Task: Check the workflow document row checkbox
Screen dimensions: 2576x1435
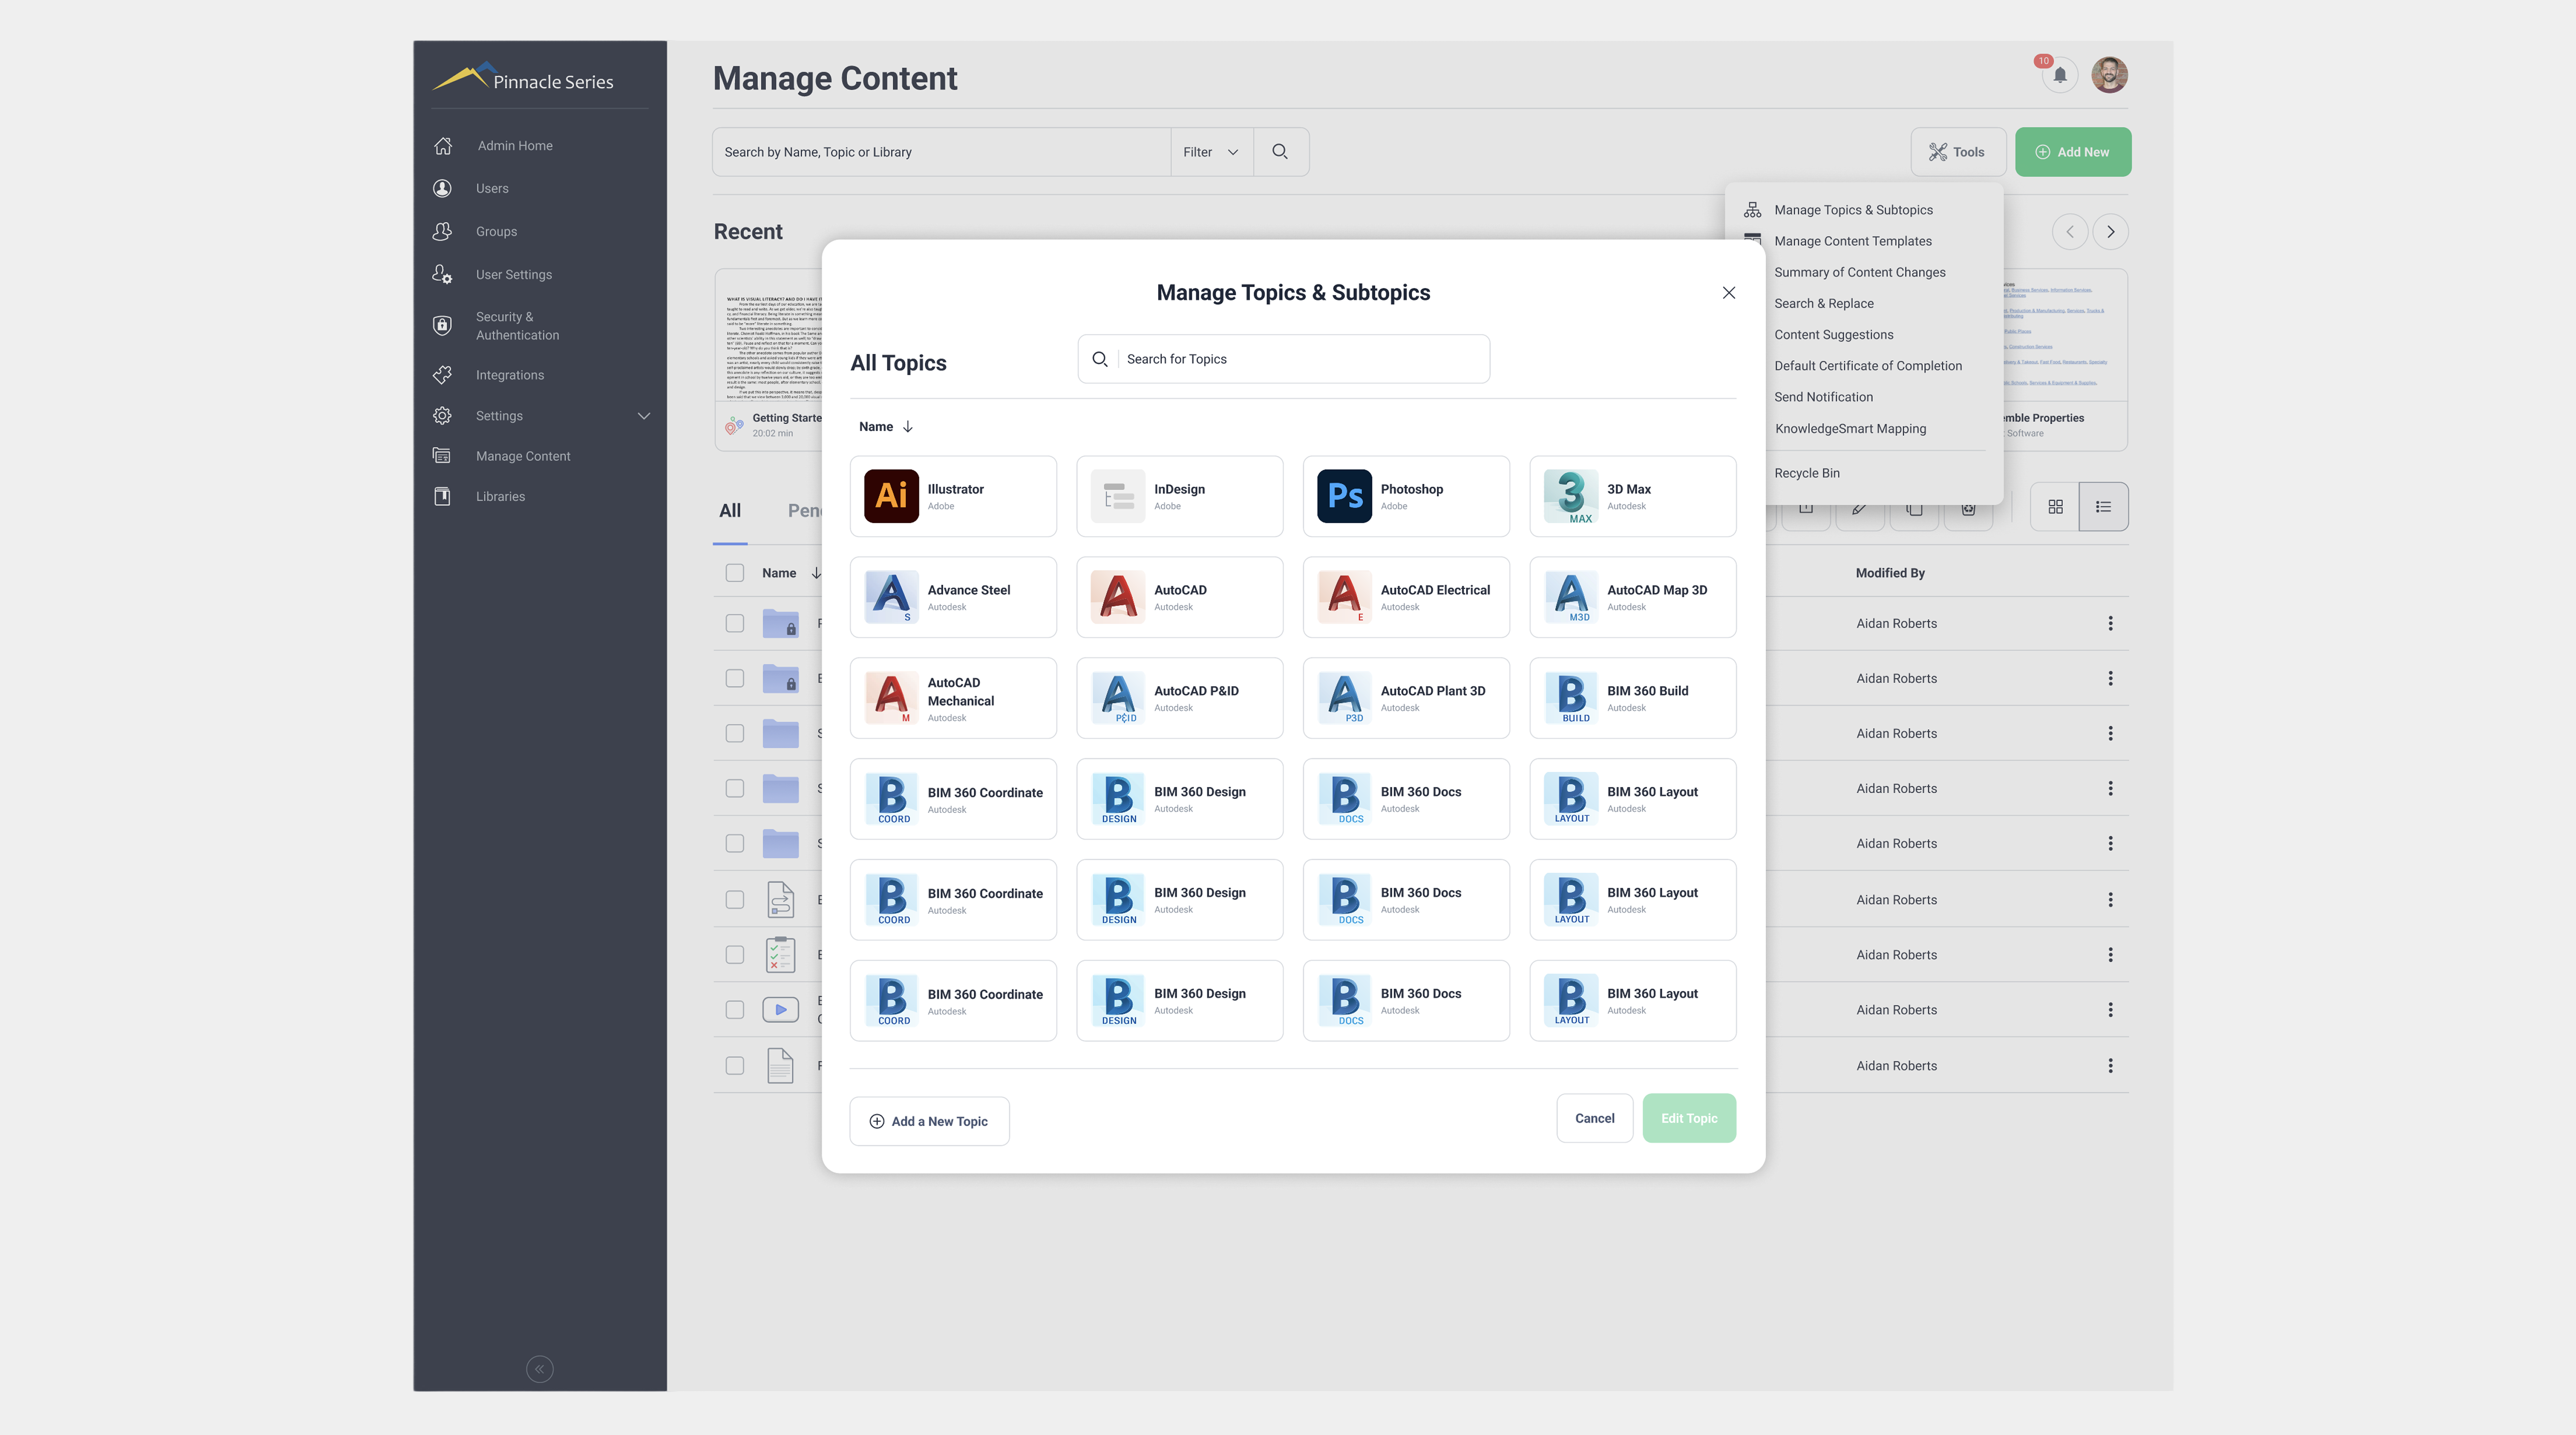Action: coord(735,900)
